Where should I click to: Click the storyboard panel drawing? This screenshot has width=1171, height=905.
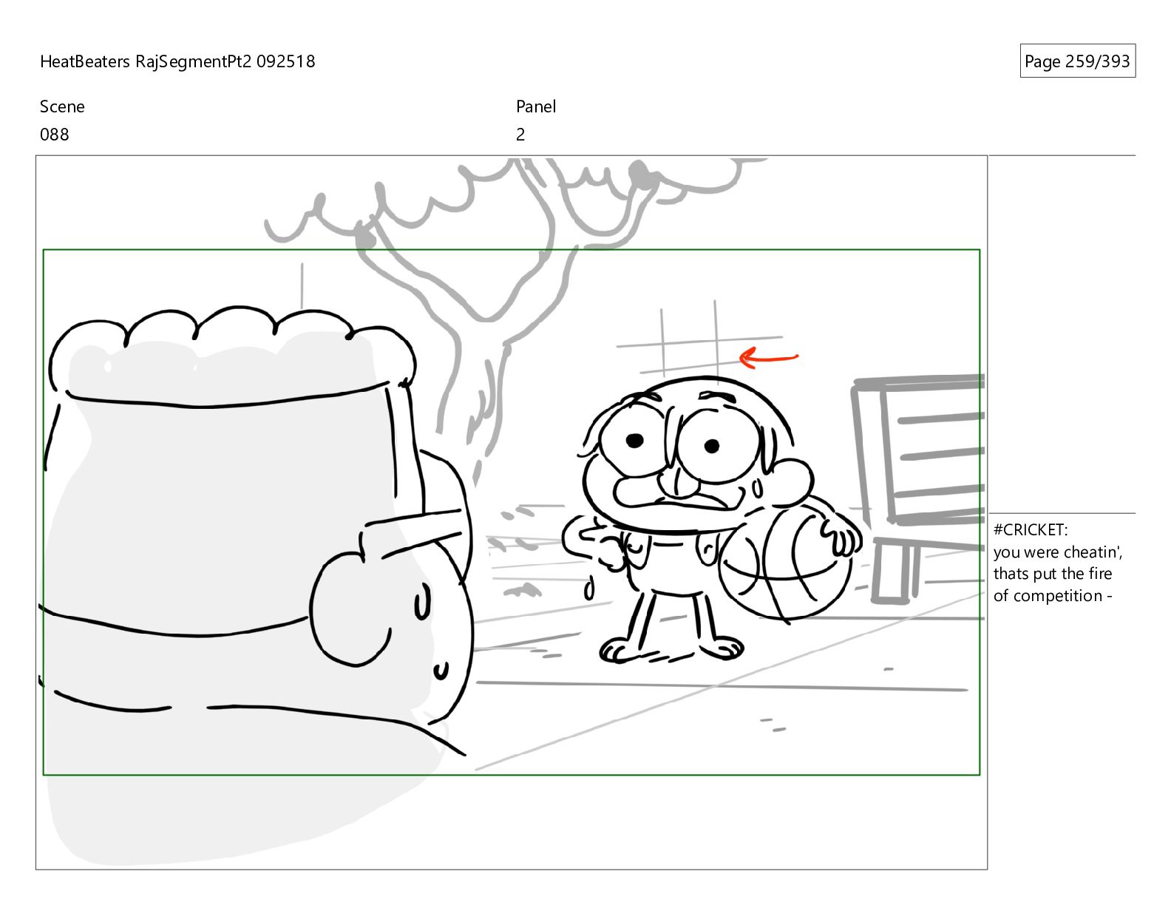pos(512,512)
